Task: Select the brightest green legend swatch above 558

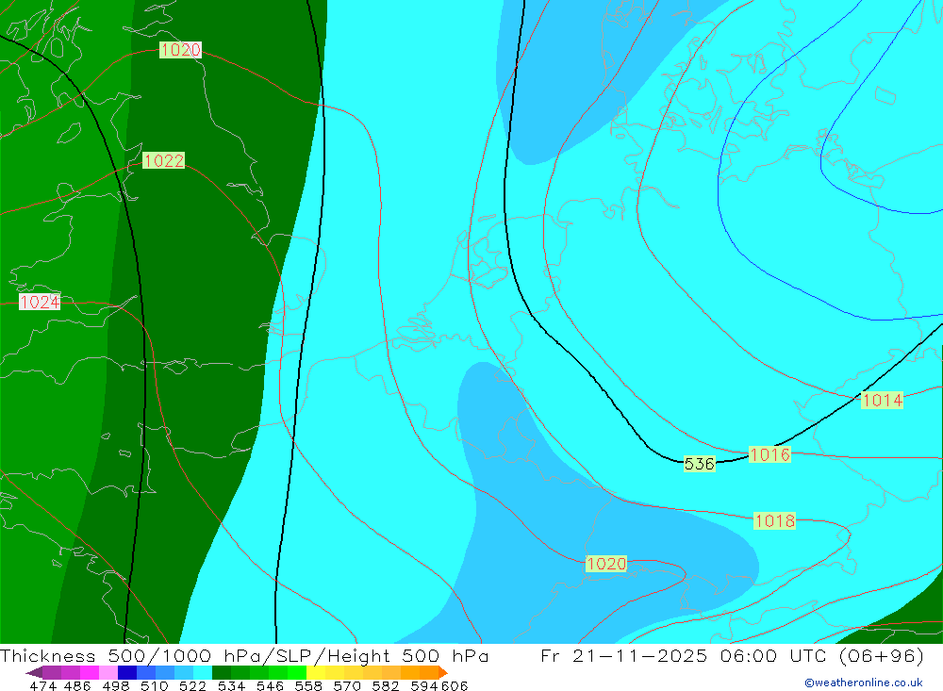Action: click(x=297, y=672)
